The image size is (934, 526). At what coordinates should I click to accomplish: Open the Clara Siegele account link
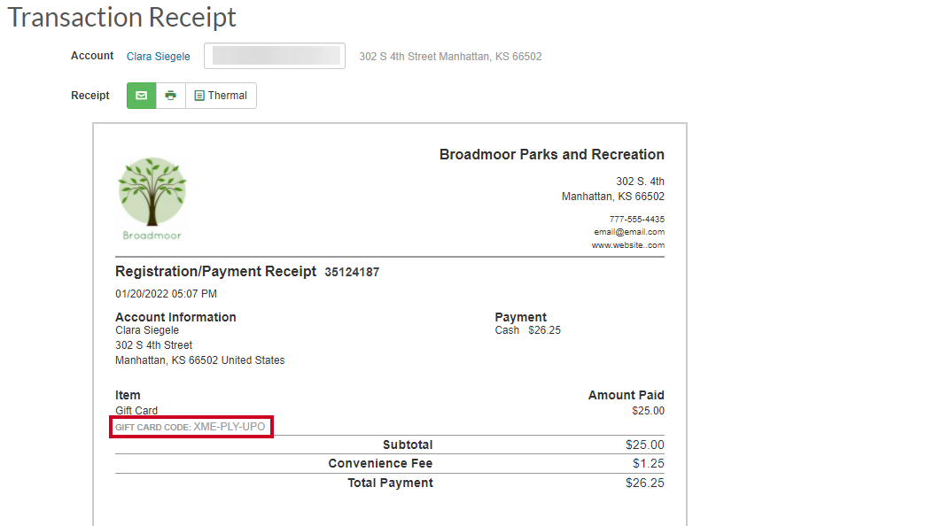158,56
